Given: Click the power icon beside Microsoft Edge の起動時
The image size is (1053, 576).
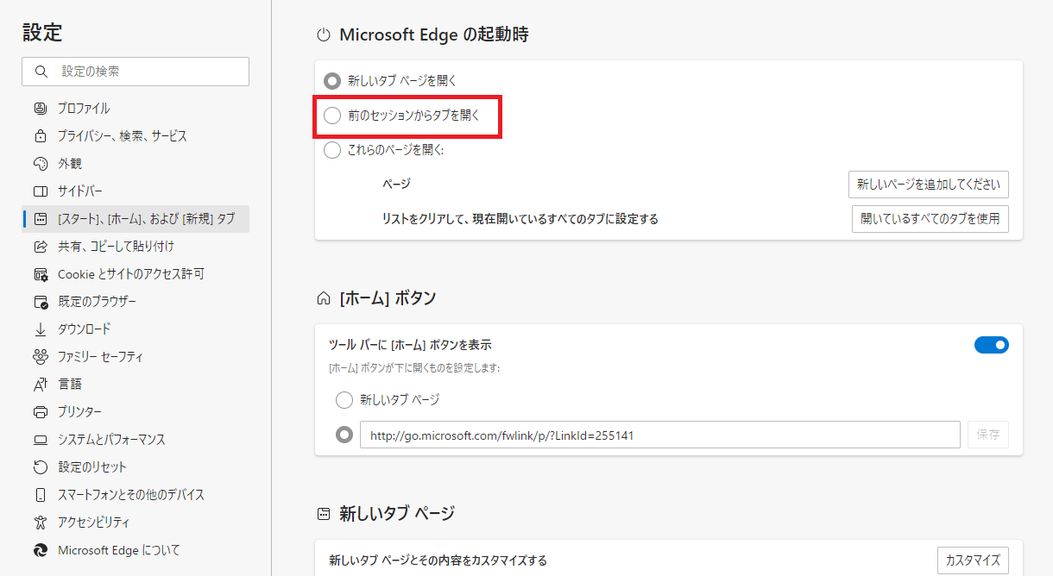Looking at the screenshot, I should tap(324, 35).
